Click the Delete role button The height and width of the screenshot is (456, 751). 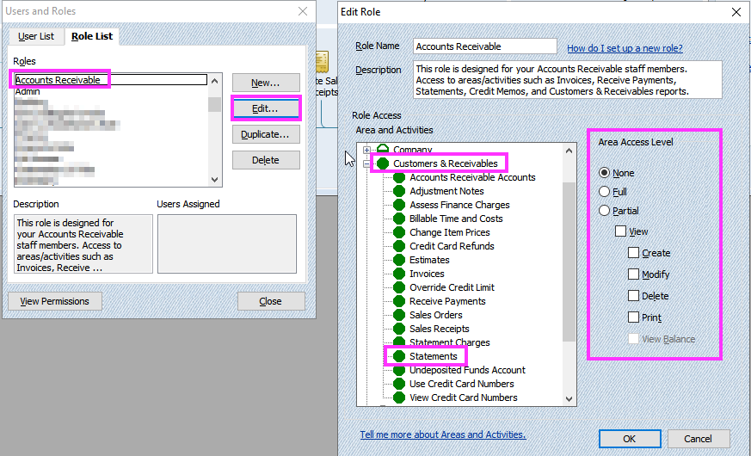click(x=266, y=160)
